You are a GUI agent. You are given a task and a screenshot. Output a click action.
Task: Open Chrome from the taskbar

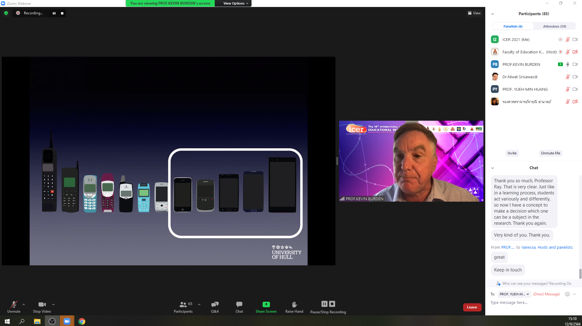tap(82, 321)
